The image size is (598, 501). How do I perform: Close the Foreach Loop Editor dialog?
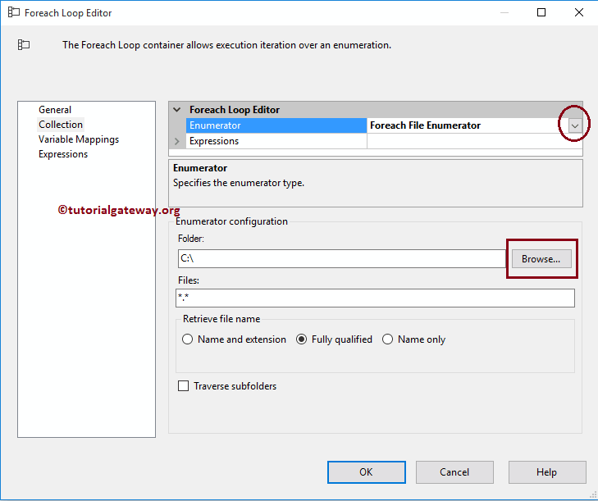click(579, 12)
